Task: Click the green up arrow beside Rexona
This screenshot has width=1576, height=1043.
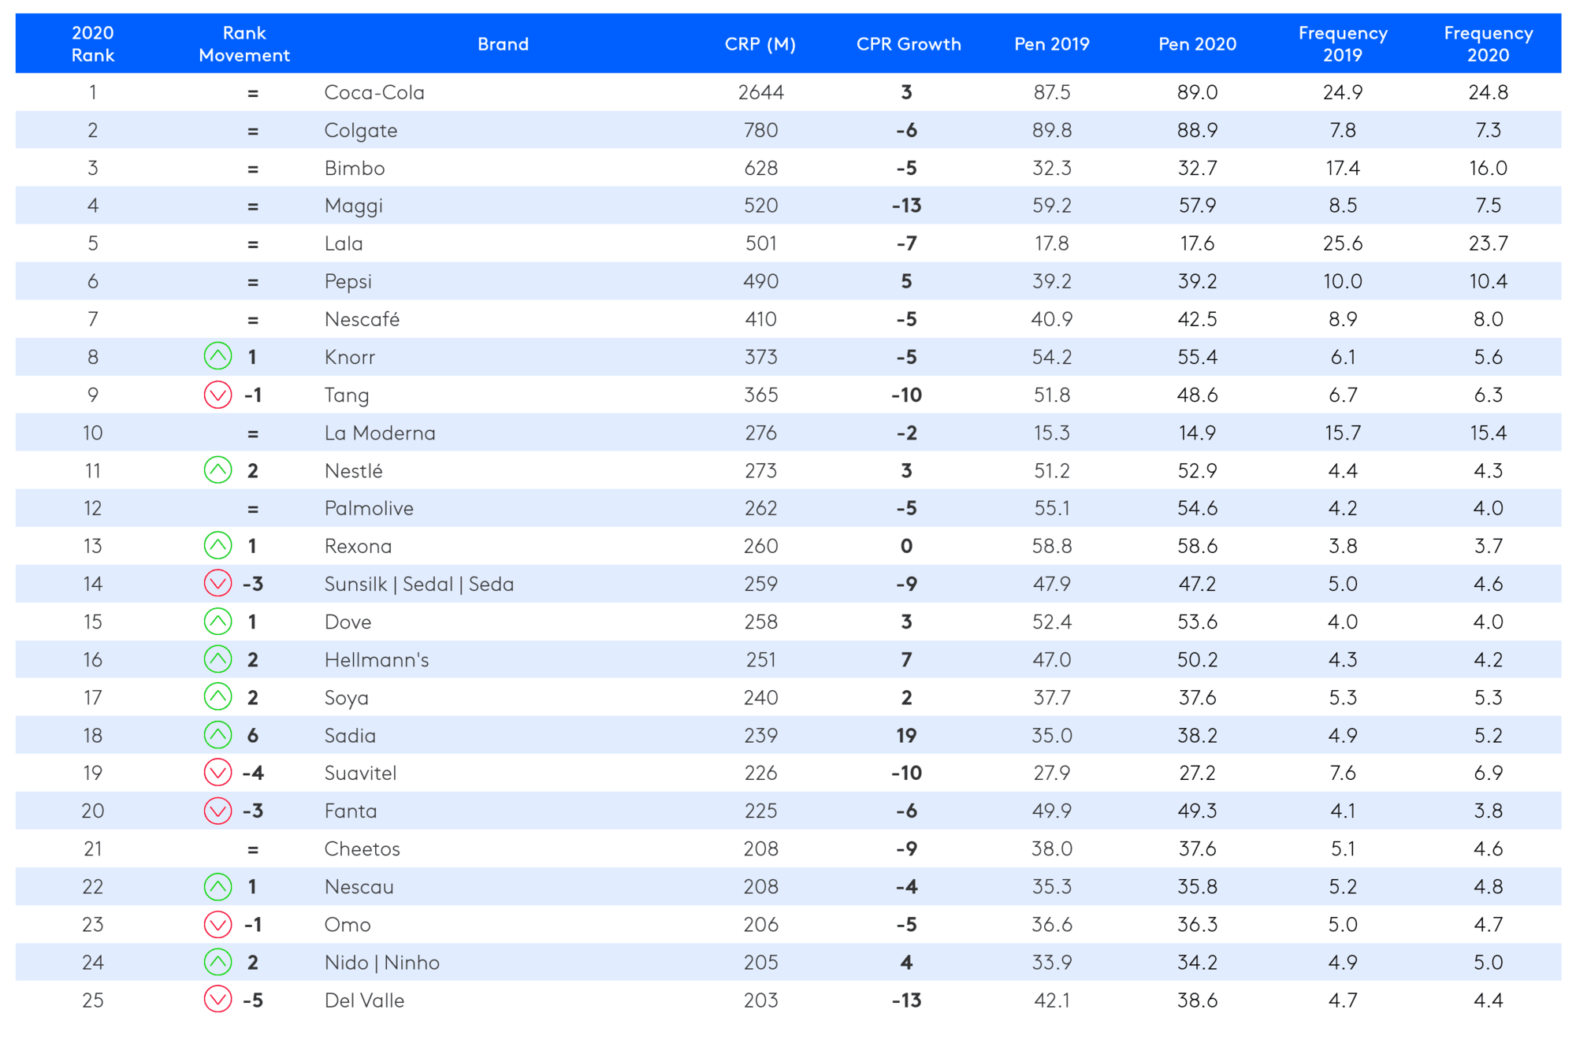Action: [218, 546]
